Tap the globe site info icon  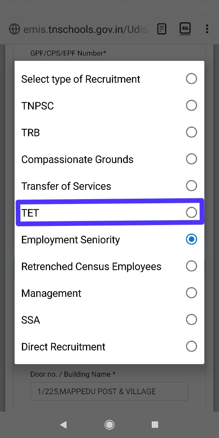click(x=14, y=29)
